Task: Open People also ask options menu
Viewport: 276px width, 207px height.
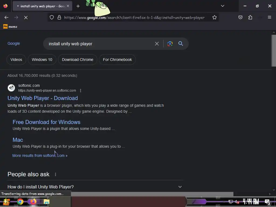Action: click(x=56, y=174)
